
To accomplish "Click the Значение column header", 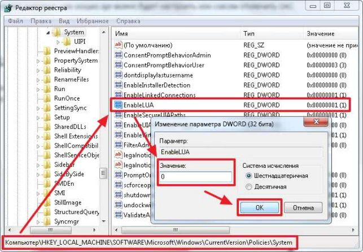I will coord(331,33).
